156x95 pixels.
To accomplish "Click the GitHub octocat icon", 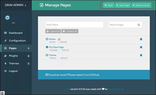I will point(47,75).
